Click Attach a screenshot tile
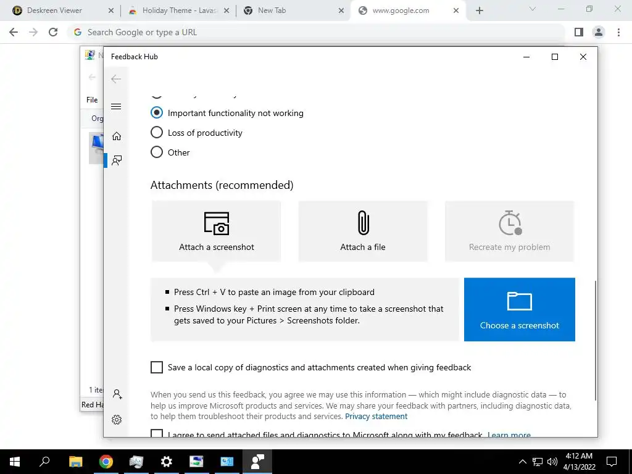 [216, 231]
